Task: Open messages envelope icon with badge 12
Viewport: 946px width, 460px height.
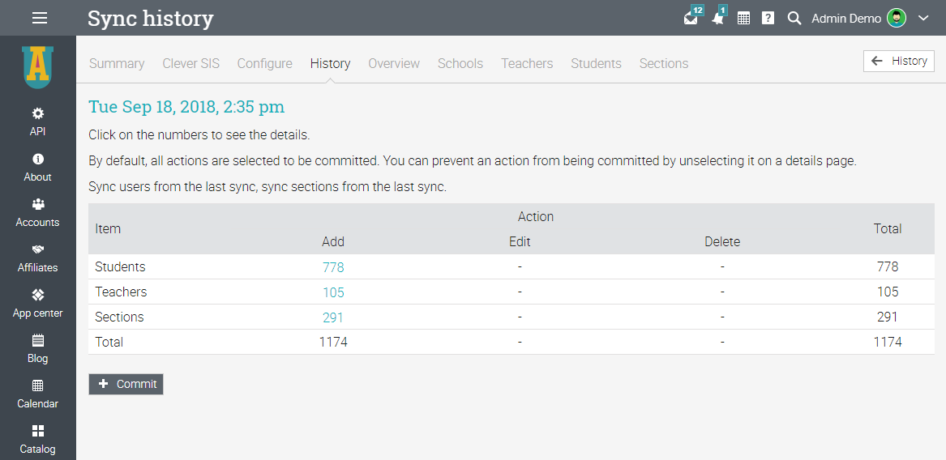Action: [x=691, y=18]
